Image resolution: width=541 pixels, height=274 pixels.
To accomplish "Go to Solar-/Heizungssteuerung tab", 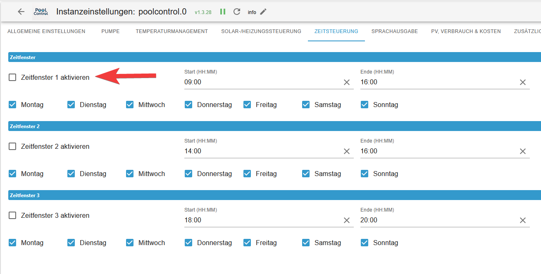I will coord(261,31).
